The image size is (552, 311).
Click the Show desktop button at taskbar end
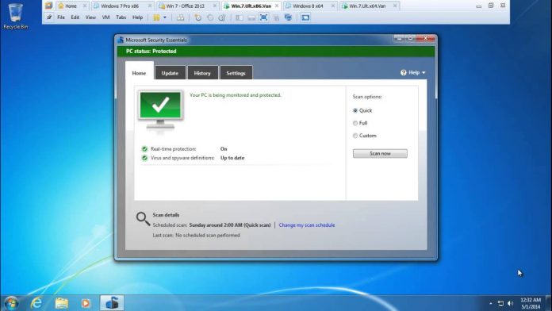(x=549, y=303)
